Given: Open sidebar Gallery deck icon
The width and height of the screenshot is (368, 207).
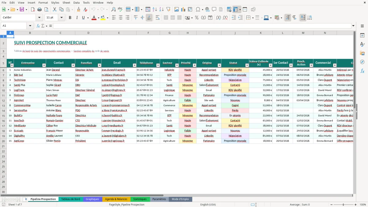Looking at the screenshot, I should click(x=362, y=53).
